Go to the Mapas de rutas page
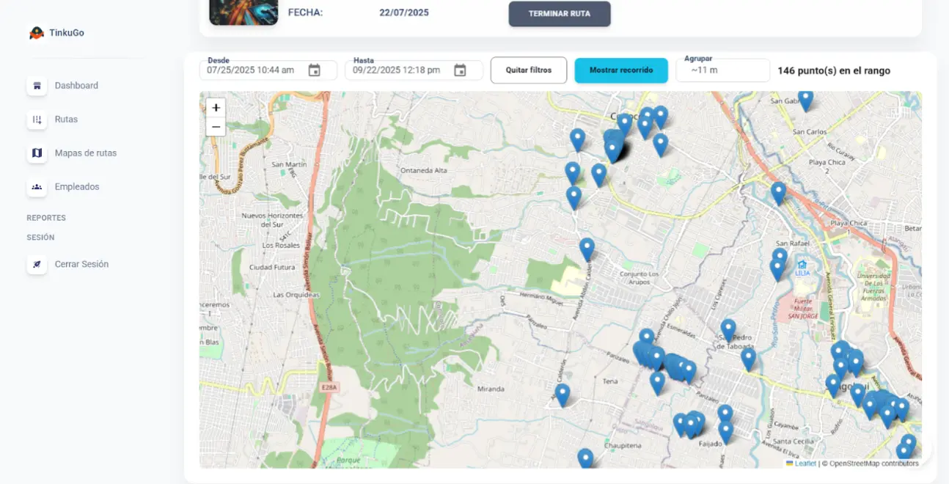 tap(85, 153)
